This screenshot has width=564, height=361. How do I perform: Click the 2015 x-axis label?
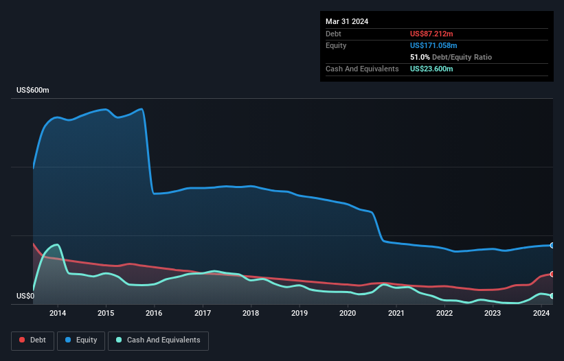click(106, 313)
